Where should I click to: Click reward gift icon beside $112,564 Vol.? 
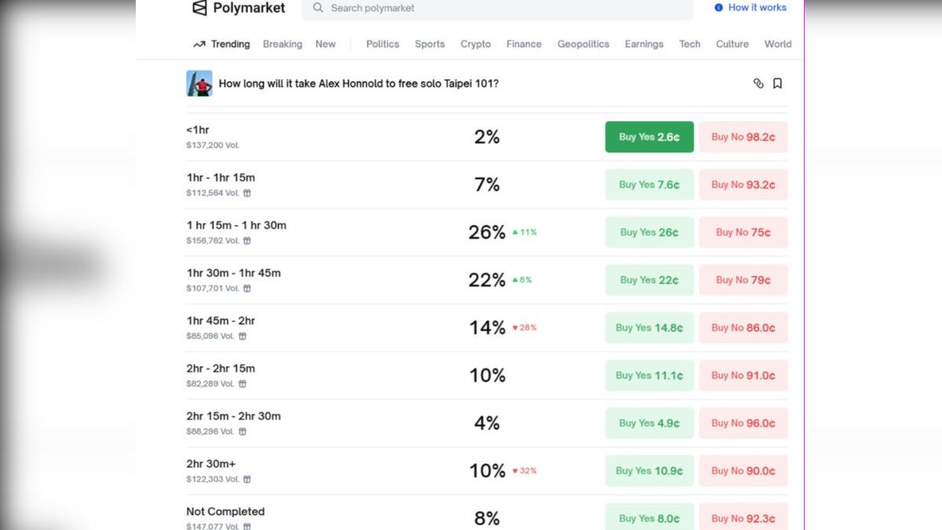[x=247, y=193]
